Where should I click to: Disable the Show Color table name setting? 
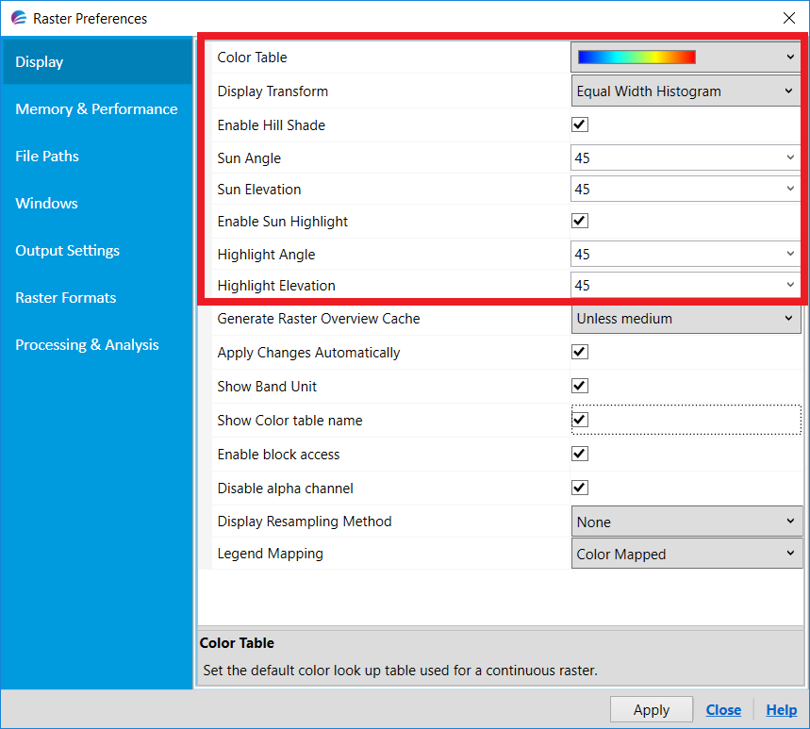pos(579,419)
